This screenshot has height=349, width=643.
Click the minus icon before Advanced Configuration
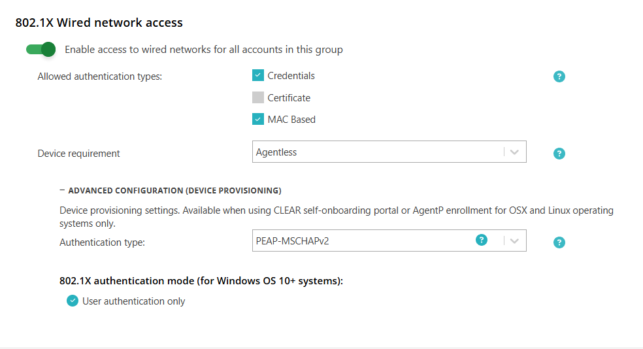[x=62, y=190]
